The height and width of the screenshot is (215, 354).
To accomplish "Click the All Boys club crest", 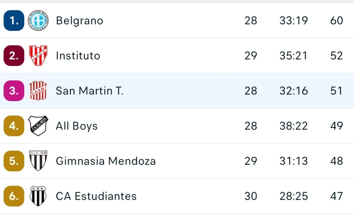I will (x=38, y=126).
